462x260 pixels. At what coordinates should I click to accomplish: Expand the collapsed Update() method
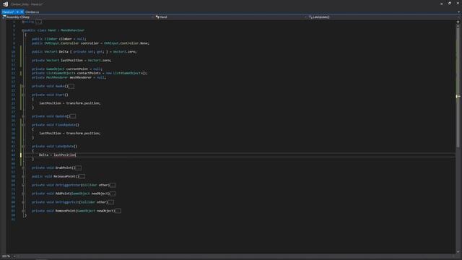pos(23,116)
